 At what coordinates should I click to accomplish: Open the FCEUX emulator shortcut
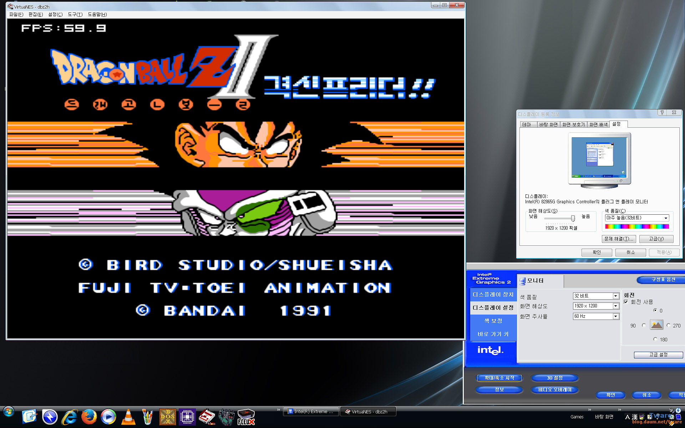coord(246,417)
